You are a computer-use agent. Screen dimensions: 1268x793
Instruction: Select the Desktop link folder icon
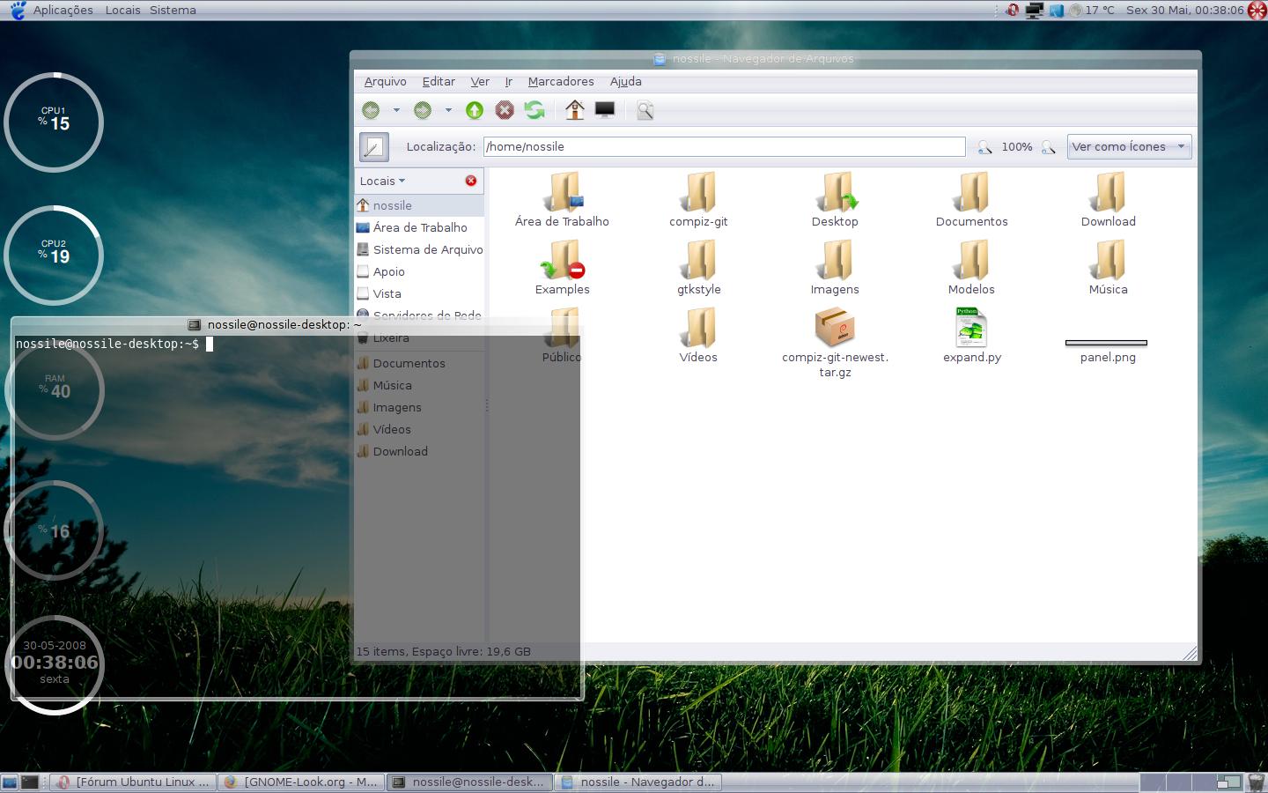[x=836, y=192]
